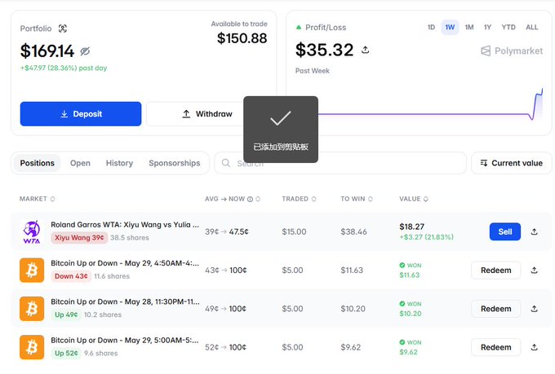Screen dimensions: 555x374
Task: Click the $18.27 position value
Action: click(x=411, y=227)
